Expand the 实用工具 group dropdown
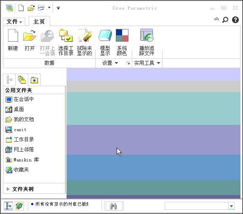The width and height of the screenshot is (243, 214). (147, 63)
